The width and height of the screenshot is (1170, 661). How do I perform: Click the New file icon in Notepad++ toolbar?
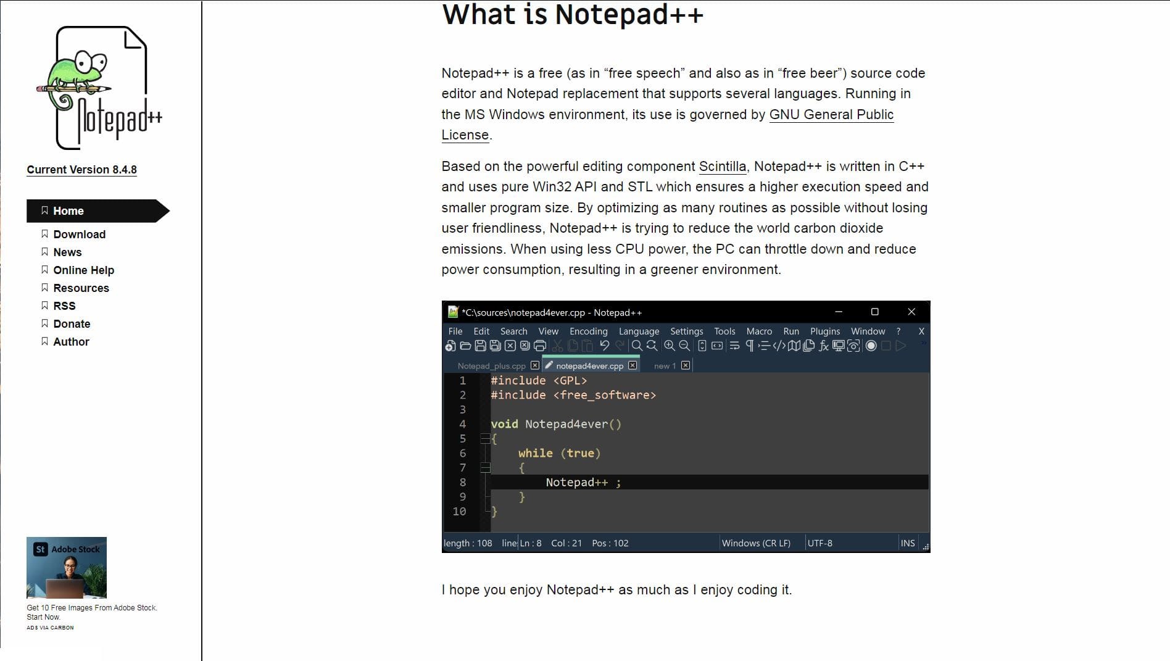click(450, 346)
